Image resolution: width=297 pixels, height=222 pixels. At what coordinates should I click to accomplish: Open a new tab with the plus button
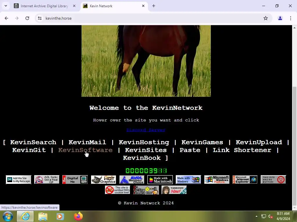(154, 6)
